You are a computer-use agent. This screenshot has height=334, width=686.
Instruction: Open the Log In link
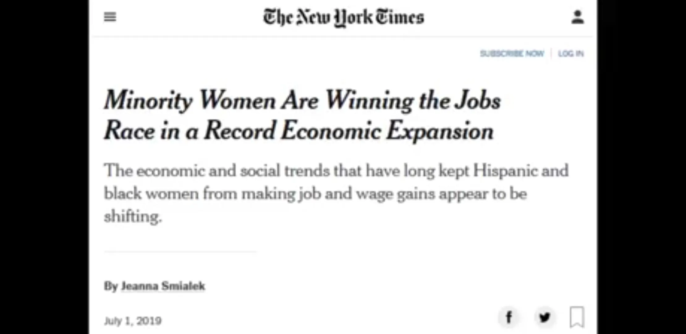point(571,54)
